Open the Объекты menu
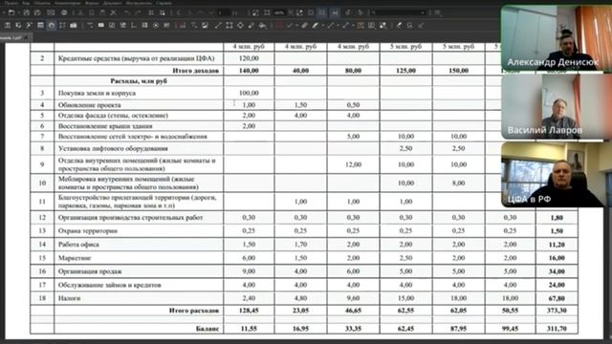This screenshot has height=344, width=612. tap(42, 3)
